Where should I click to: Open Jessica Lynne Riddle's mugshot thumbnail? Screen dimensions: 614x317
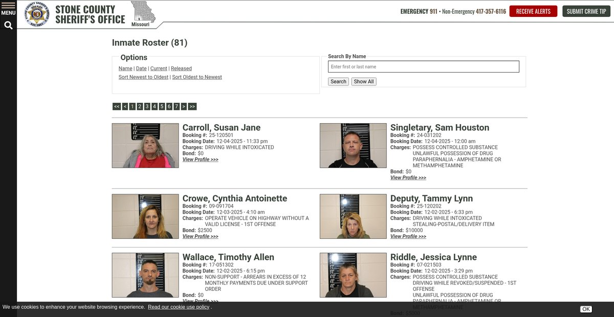(353, 275)
